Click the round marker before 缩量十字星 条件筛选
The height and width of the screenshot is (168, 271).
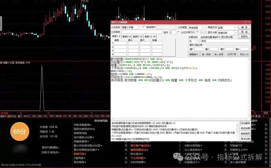[x=2, y=63]
